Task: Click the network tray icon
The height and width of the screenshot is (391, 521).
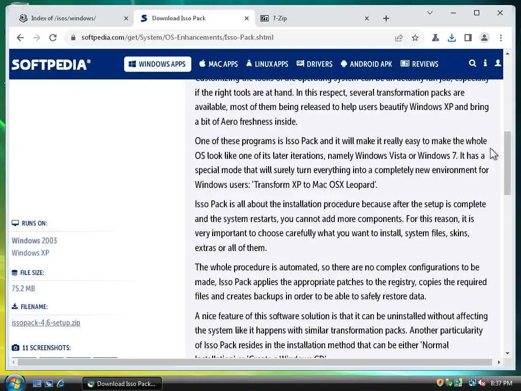Action: tap(472, 383)
